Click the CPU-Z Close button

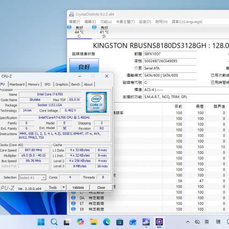coord(101,187)
